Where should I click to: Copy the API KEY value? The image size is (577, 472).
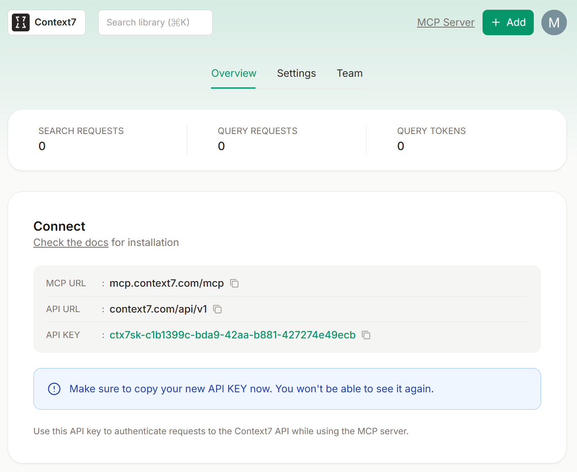(366, 335)
